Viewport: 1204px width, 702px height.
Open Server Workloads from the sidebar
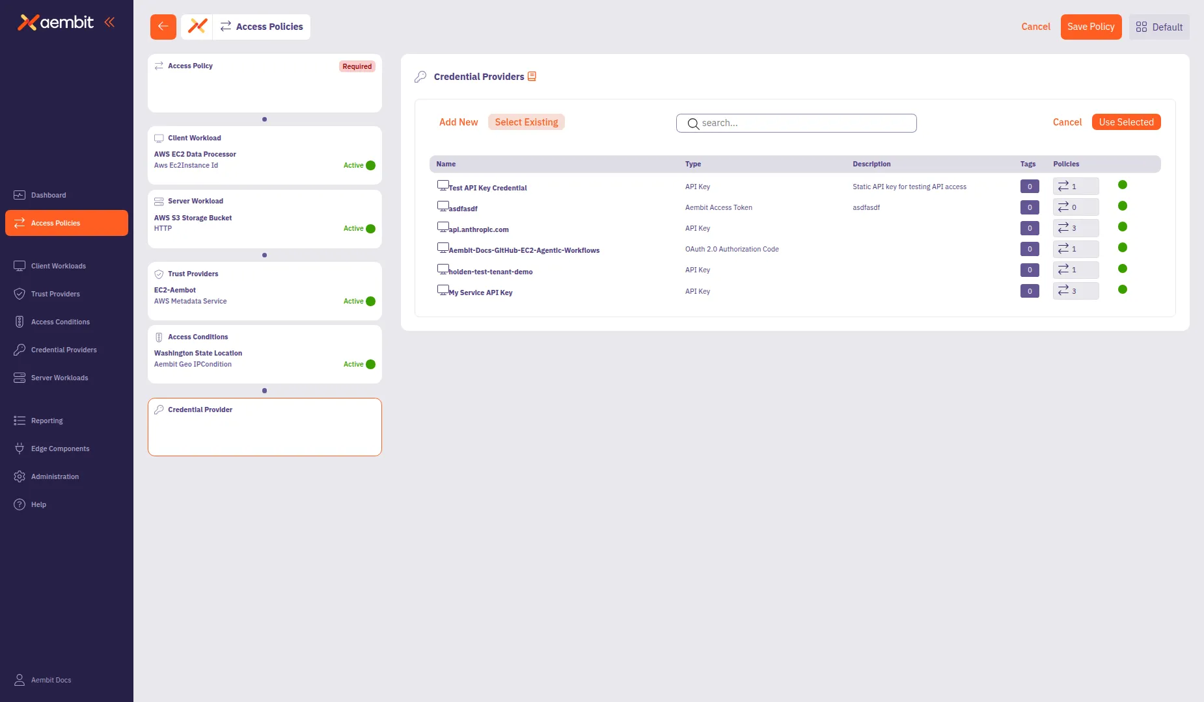[x=60, y=378]
